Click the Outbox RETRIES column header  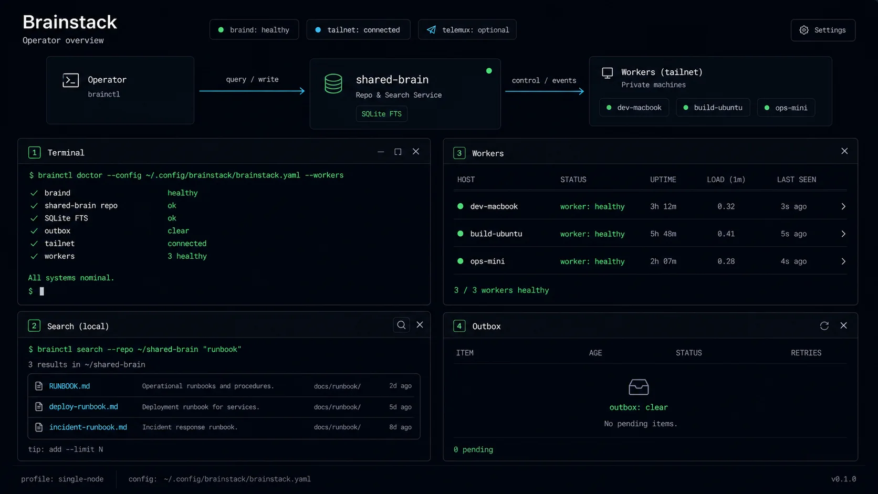click(x=806, y=353)
